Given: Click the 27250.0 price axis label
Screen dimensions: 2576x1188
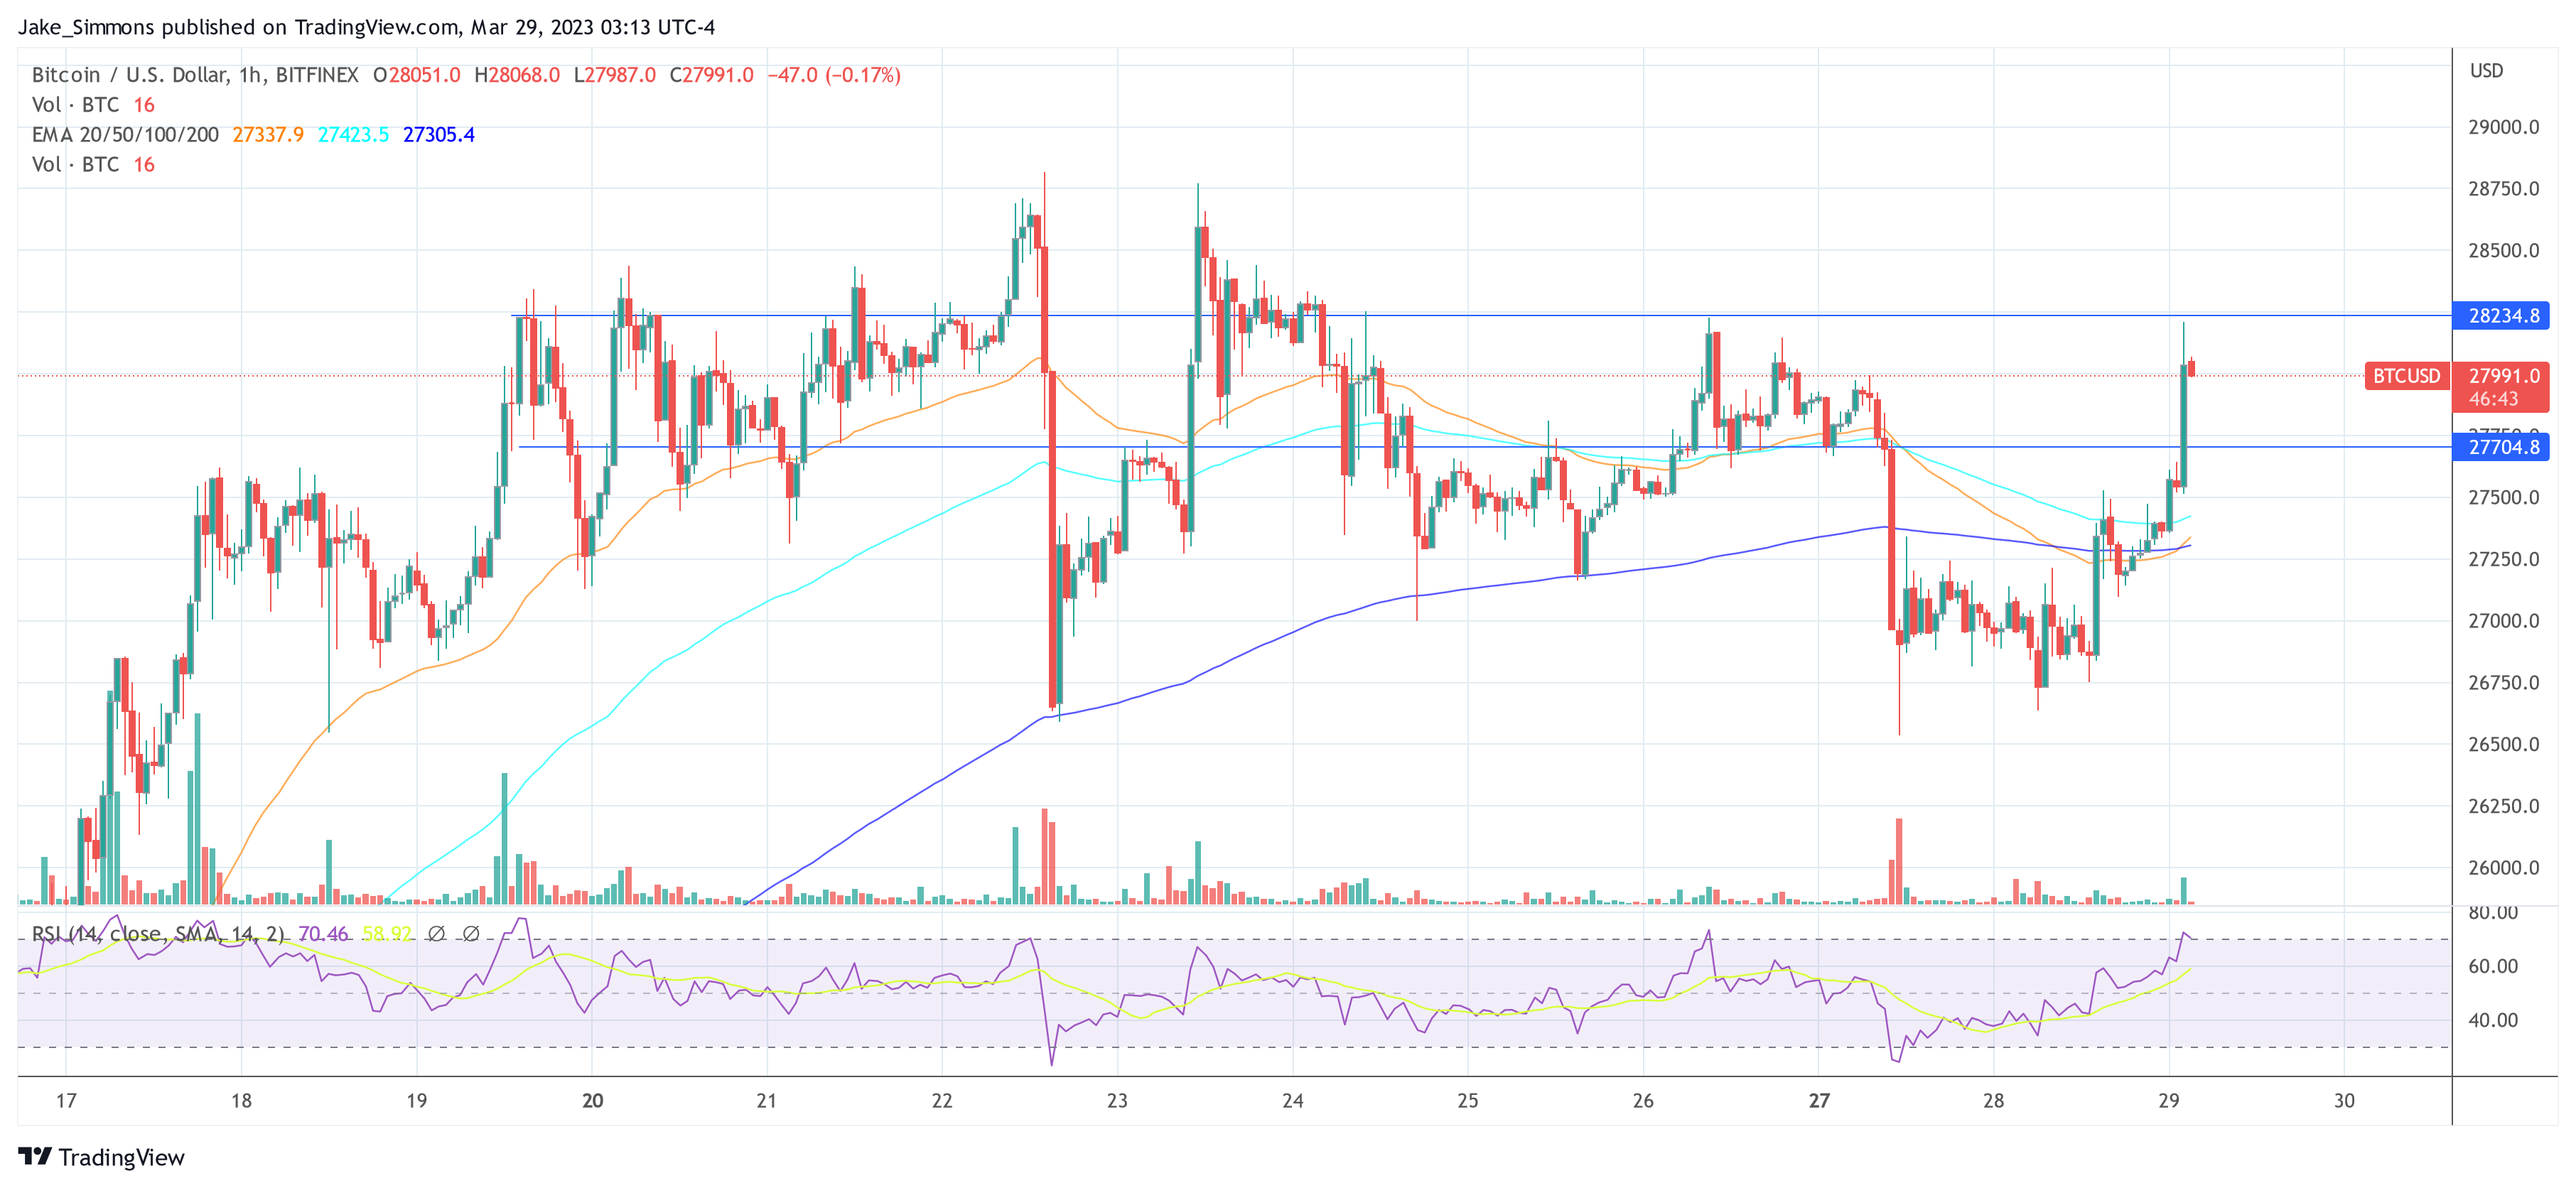Looking at the screenshot, I should point(2503,559).
